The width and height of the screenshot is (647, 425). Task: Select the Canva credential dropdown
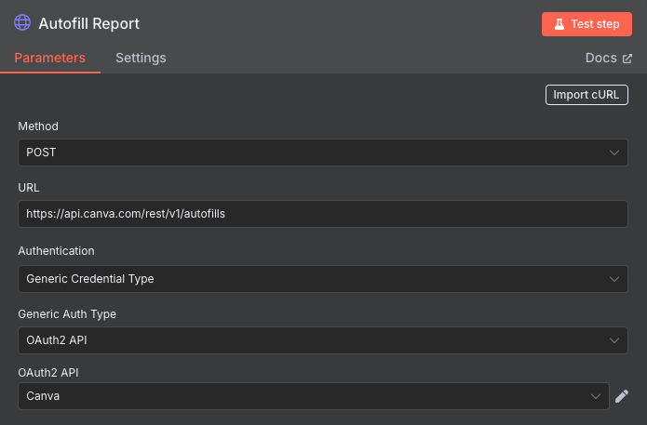coord(314,396)
